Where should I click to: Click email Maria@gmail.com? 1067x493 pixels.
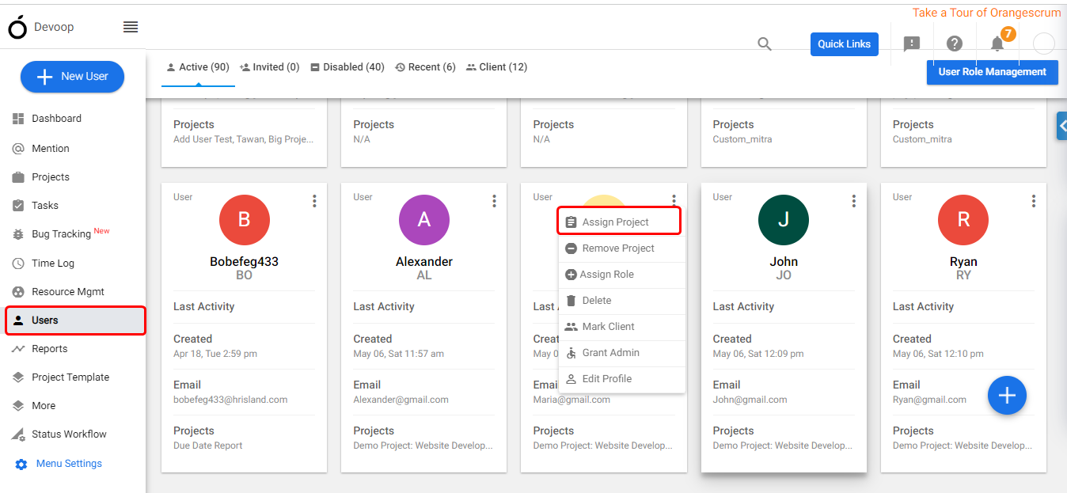571,400
